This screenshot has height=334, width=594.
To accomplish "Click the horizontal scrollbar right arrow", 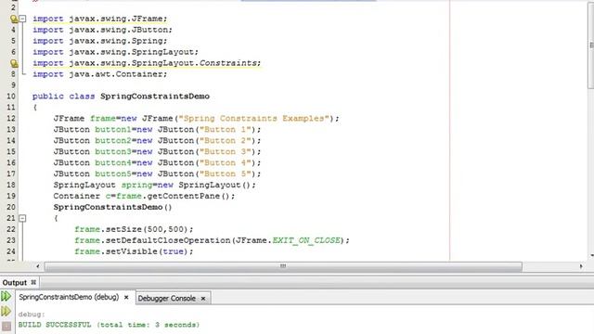I will click(x=581, y=266).
